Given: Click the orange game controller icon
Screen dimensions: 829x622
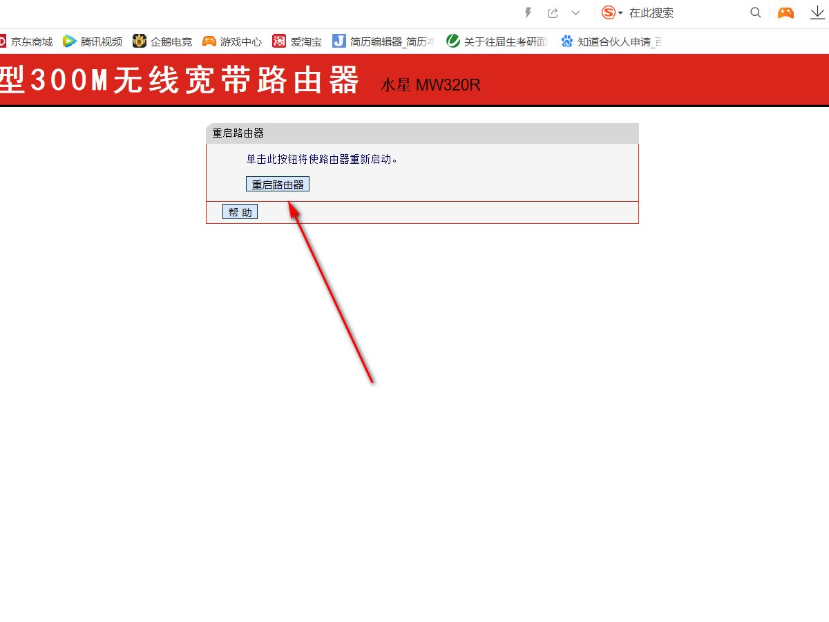Looking at the screenshot, I should click(x=785, y=12).
